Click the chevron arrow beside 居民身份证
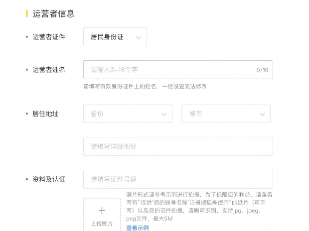Screen dimensions: 309x231 (x=139, y=37)
